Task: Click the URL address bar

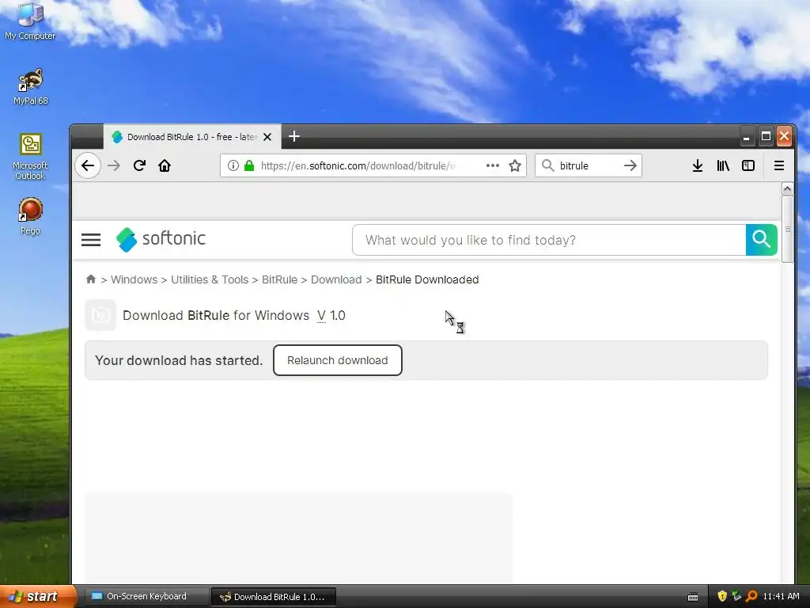Action: click(x=373, y=165)
